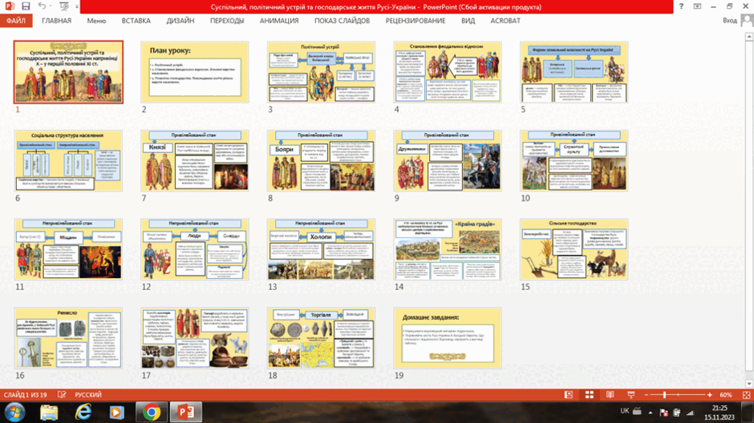Start the slide show from the status bar icon
The image size is (754, 423).
click(x=631, y=395)
